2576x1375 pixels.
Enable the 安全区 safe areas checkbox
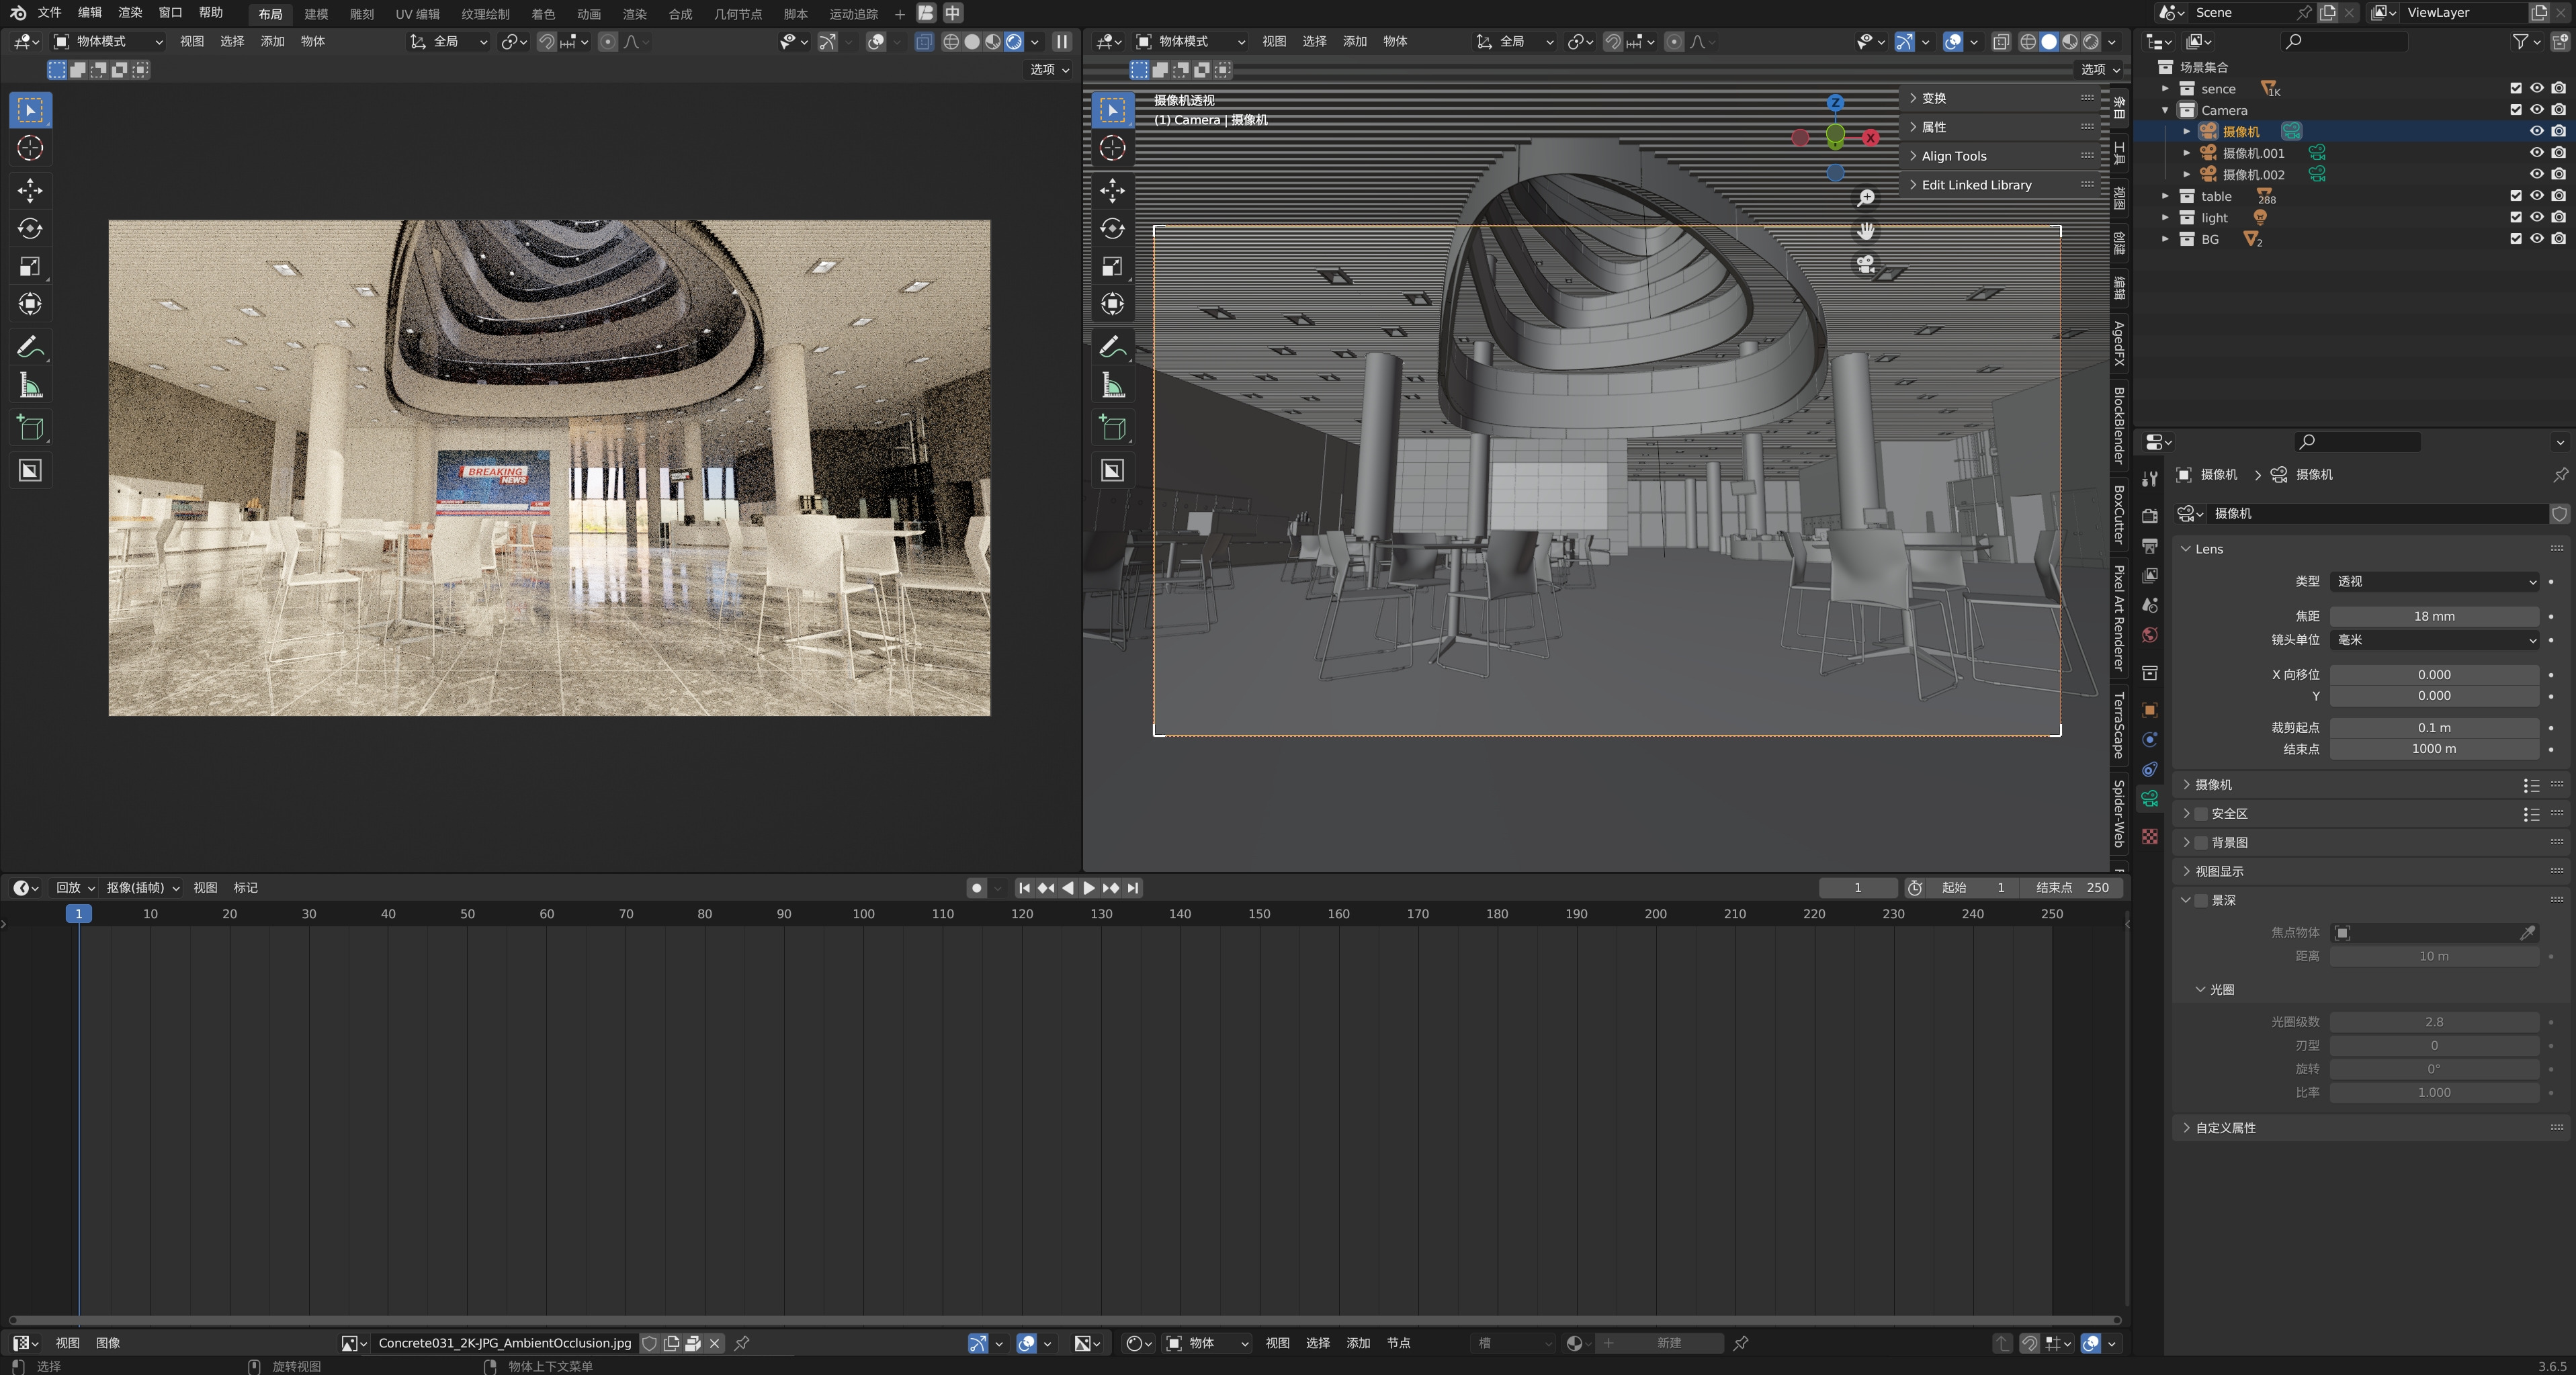point(2200,814)
